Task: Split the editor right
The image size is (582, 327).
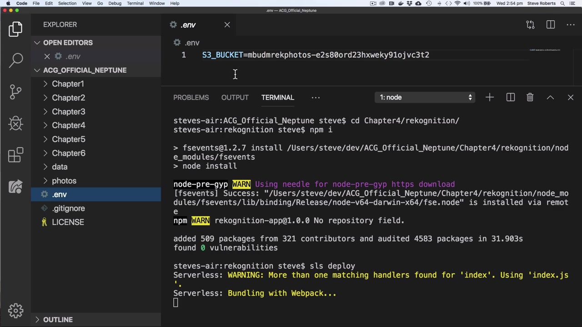Action: point(551,25)
